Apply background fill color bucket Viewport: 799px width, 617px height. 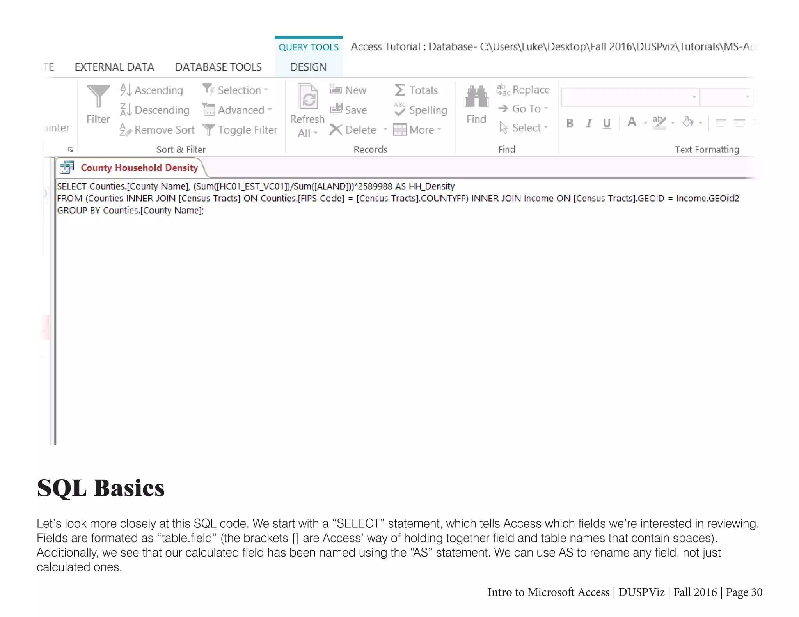click(688, 122)
